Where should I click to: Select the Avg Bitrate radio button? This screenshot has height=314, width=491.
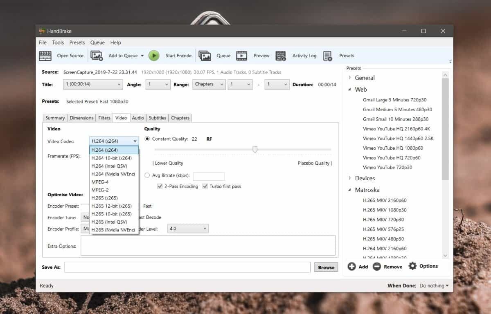147,175
